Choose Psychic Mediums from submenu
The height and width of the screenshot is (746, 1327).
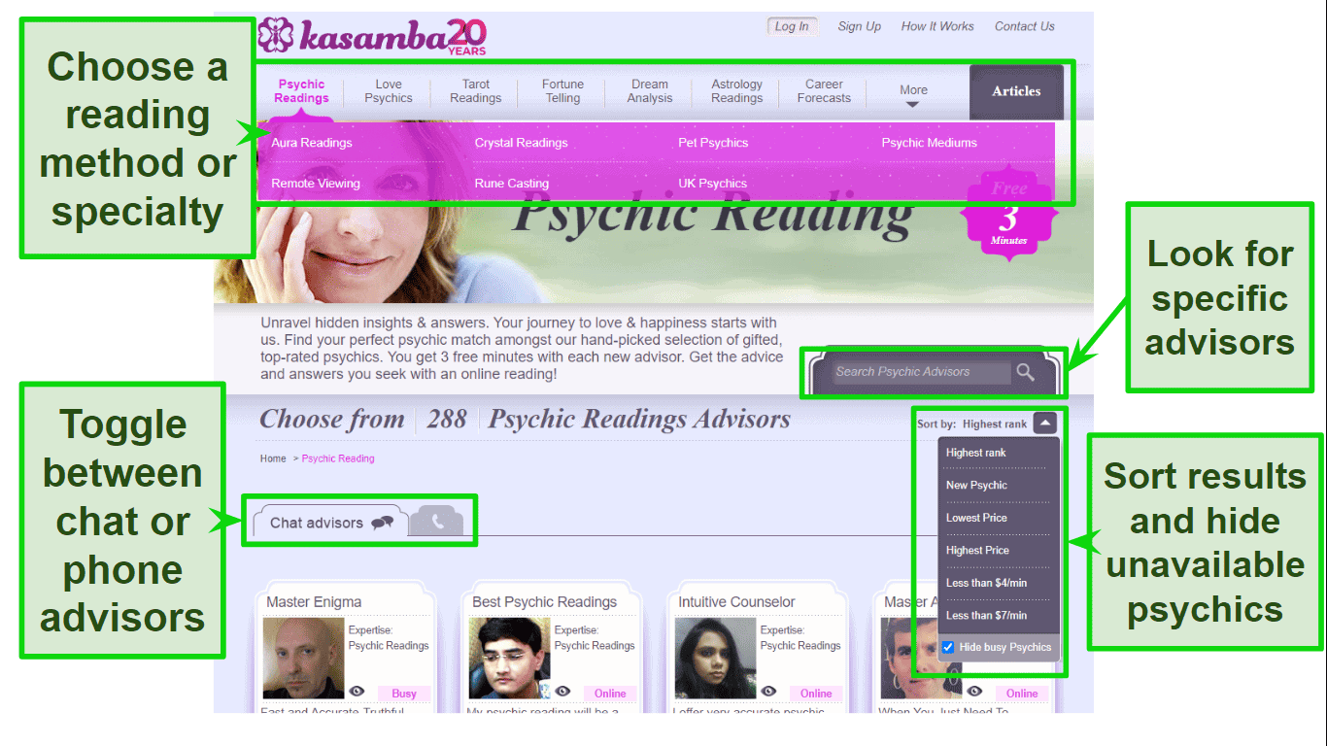pyautogui.click(x=930, y=143)
